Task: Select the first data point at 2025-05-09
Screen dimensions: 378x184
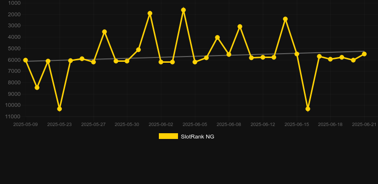Action: [x=25, y=60]
